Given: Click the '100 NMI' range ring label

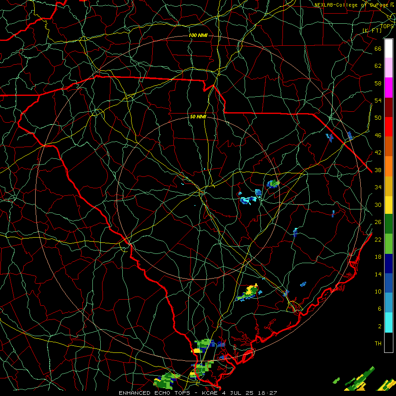Looking at the screenshot, I should (x=198, y=35).
